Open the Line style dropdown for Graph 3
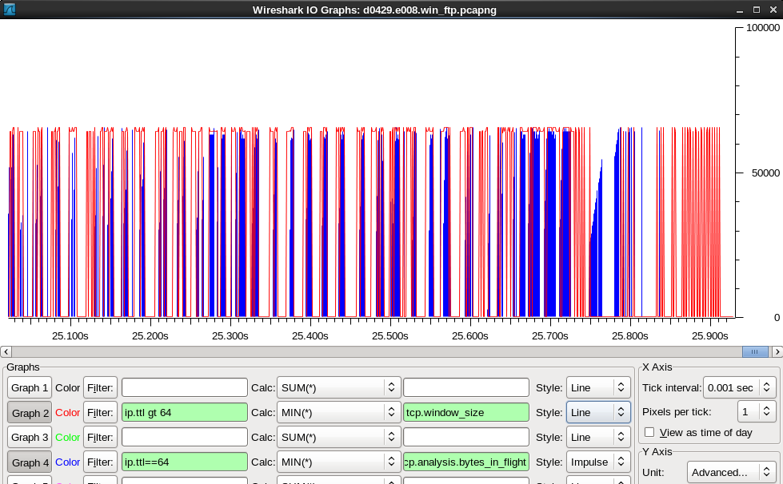 click(x=598, y=437)
